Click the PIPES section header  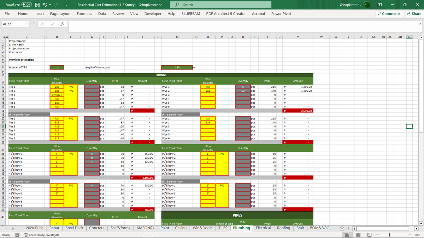(x=237, y=215)
